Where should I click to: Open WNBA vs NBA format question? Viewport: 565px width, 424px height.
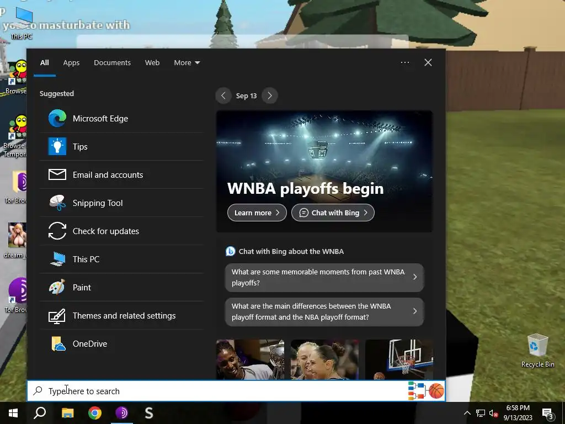click(324, 311)
